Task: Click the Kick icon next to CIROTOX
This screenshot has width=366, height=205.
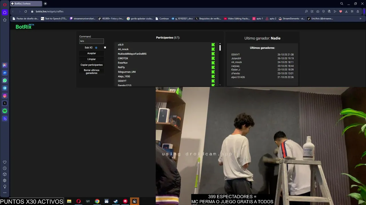Action: [213, 58]
